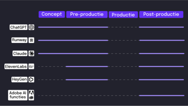The width and height of the screenshot is (188, 106).
Task: Click the Adobe logo icon
Action: (31, 95)
